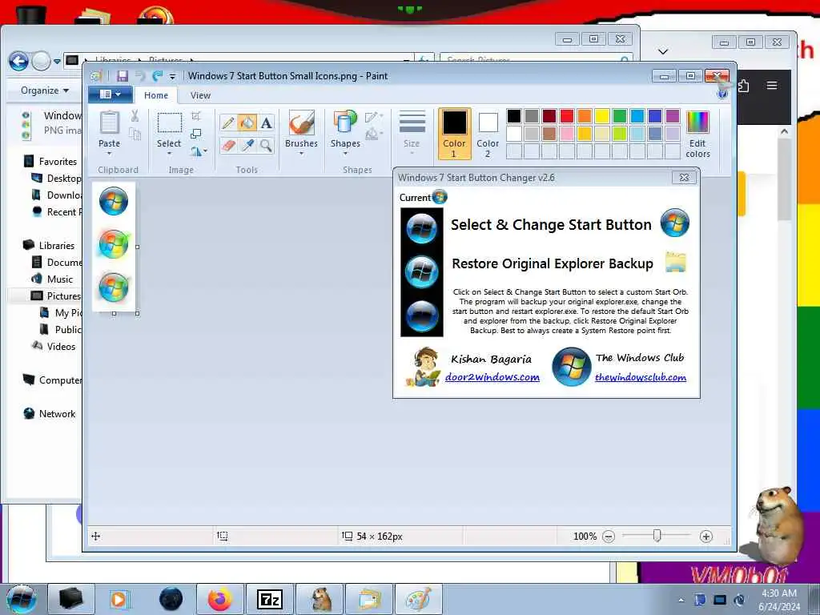
Task: Click the rectangular Select tool
Action: pyautogui.click(x=170, y=123)
